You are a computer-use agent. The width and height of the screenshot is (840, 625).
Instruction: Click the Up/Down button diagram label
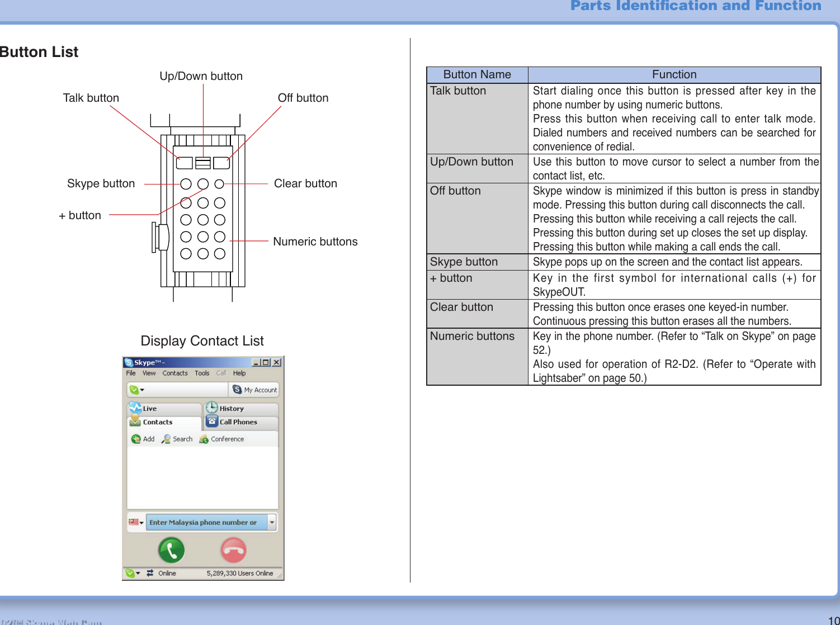[x=201, y=76]
